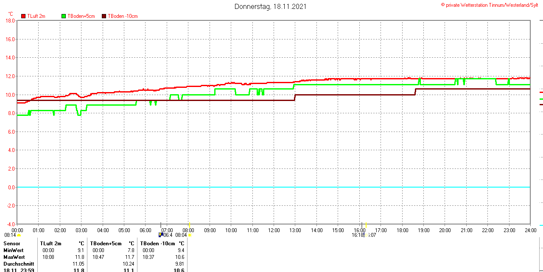
Task: Click the red marker on right edge scale
Action: click(x=541, y=92)
